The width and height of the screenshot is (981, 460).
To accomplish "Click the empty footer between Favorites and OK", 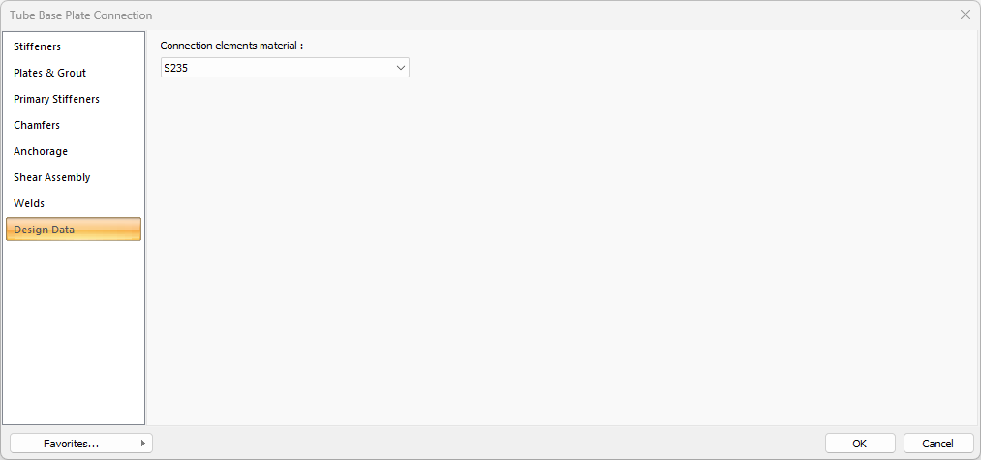I will pos(484,444).
